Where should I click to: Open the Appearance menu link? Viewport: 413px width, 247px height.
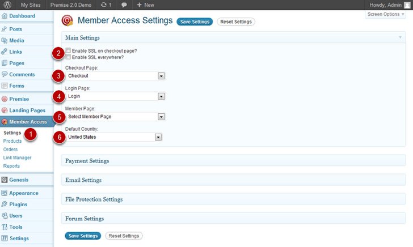24,193
